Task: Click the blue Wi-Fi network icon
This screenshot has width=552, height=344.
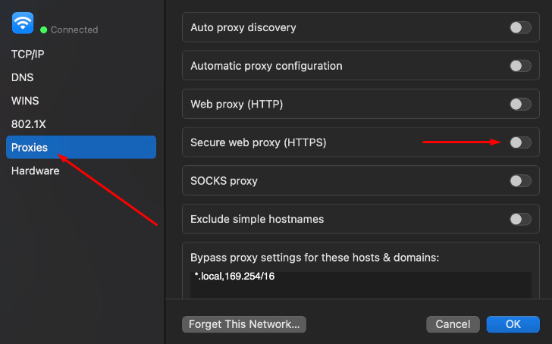Action: [x=23, y=23]
